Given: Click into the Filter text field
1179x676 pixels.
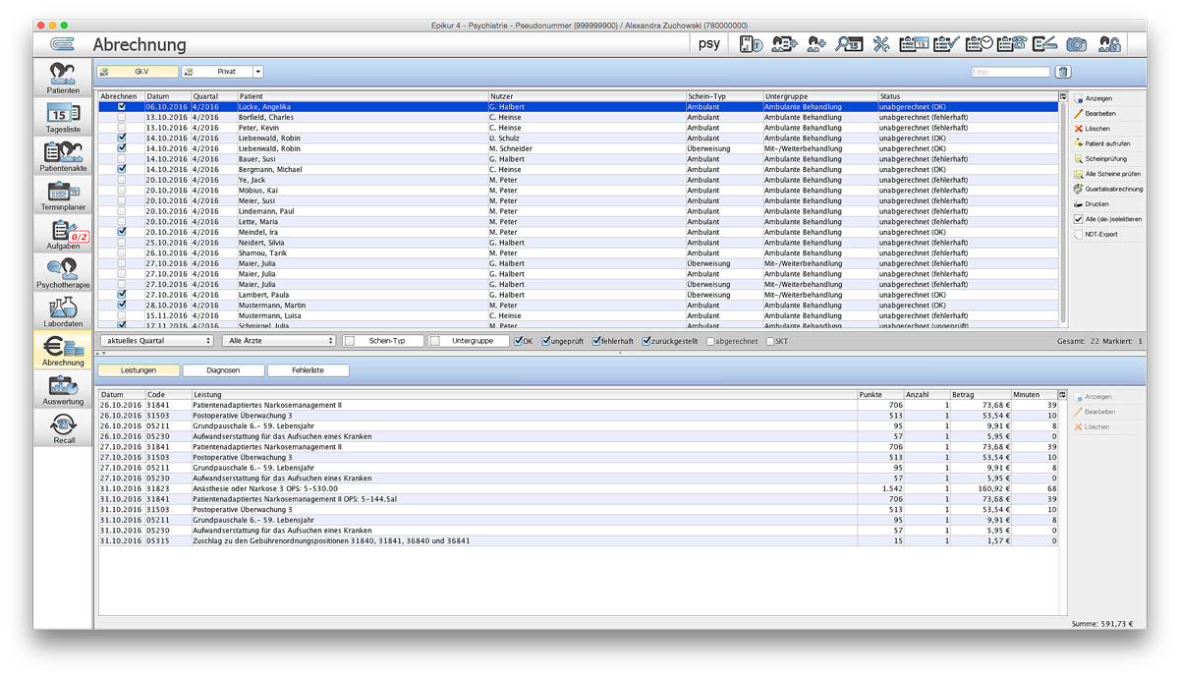Looking at the screenshot, I should pyautogui.click(x=1010, y=72).
